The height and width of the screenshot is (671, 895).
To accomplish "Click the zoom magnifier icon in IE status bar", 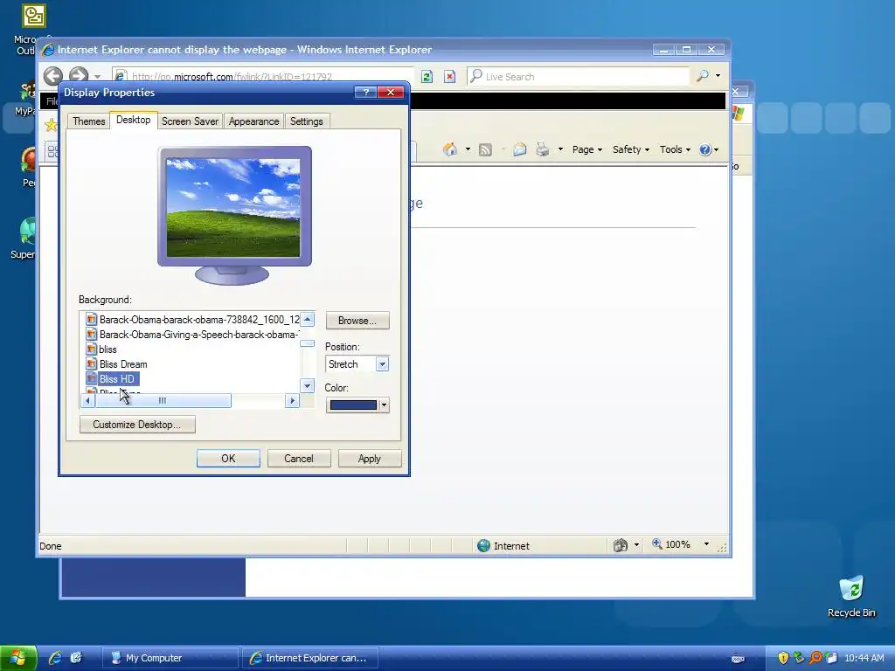I will (657, 544).
